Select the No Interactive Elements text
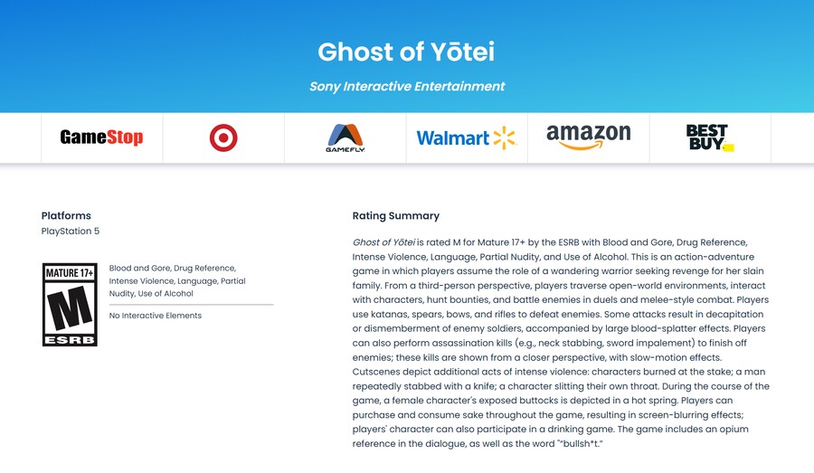 156,316
